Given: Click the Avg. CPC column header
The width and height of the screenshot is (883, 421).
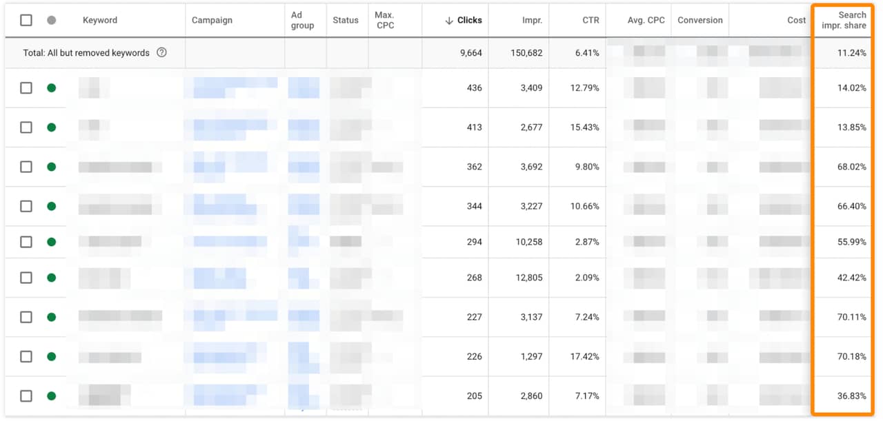Looking at the screenshot, I should (x=647, y=20).
